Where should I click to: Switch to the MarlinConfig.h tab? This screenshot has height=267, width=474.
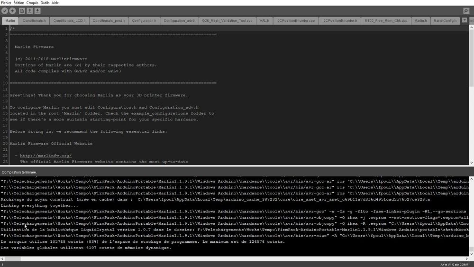[x=445, y=20]
